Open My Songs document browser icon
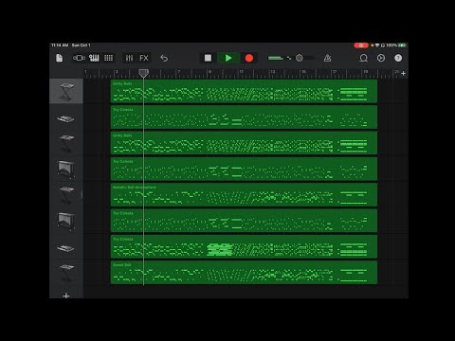 (x=60, y=58)
